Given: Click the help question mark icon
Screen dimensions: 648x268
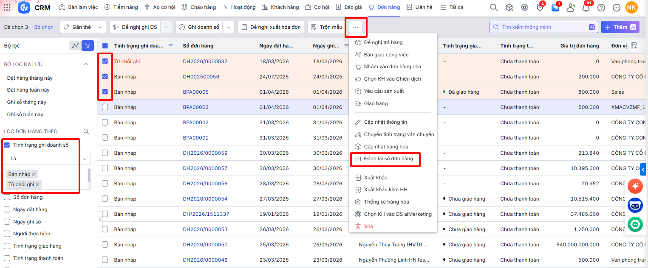Looking at the screenshot, I should [601, 7].
